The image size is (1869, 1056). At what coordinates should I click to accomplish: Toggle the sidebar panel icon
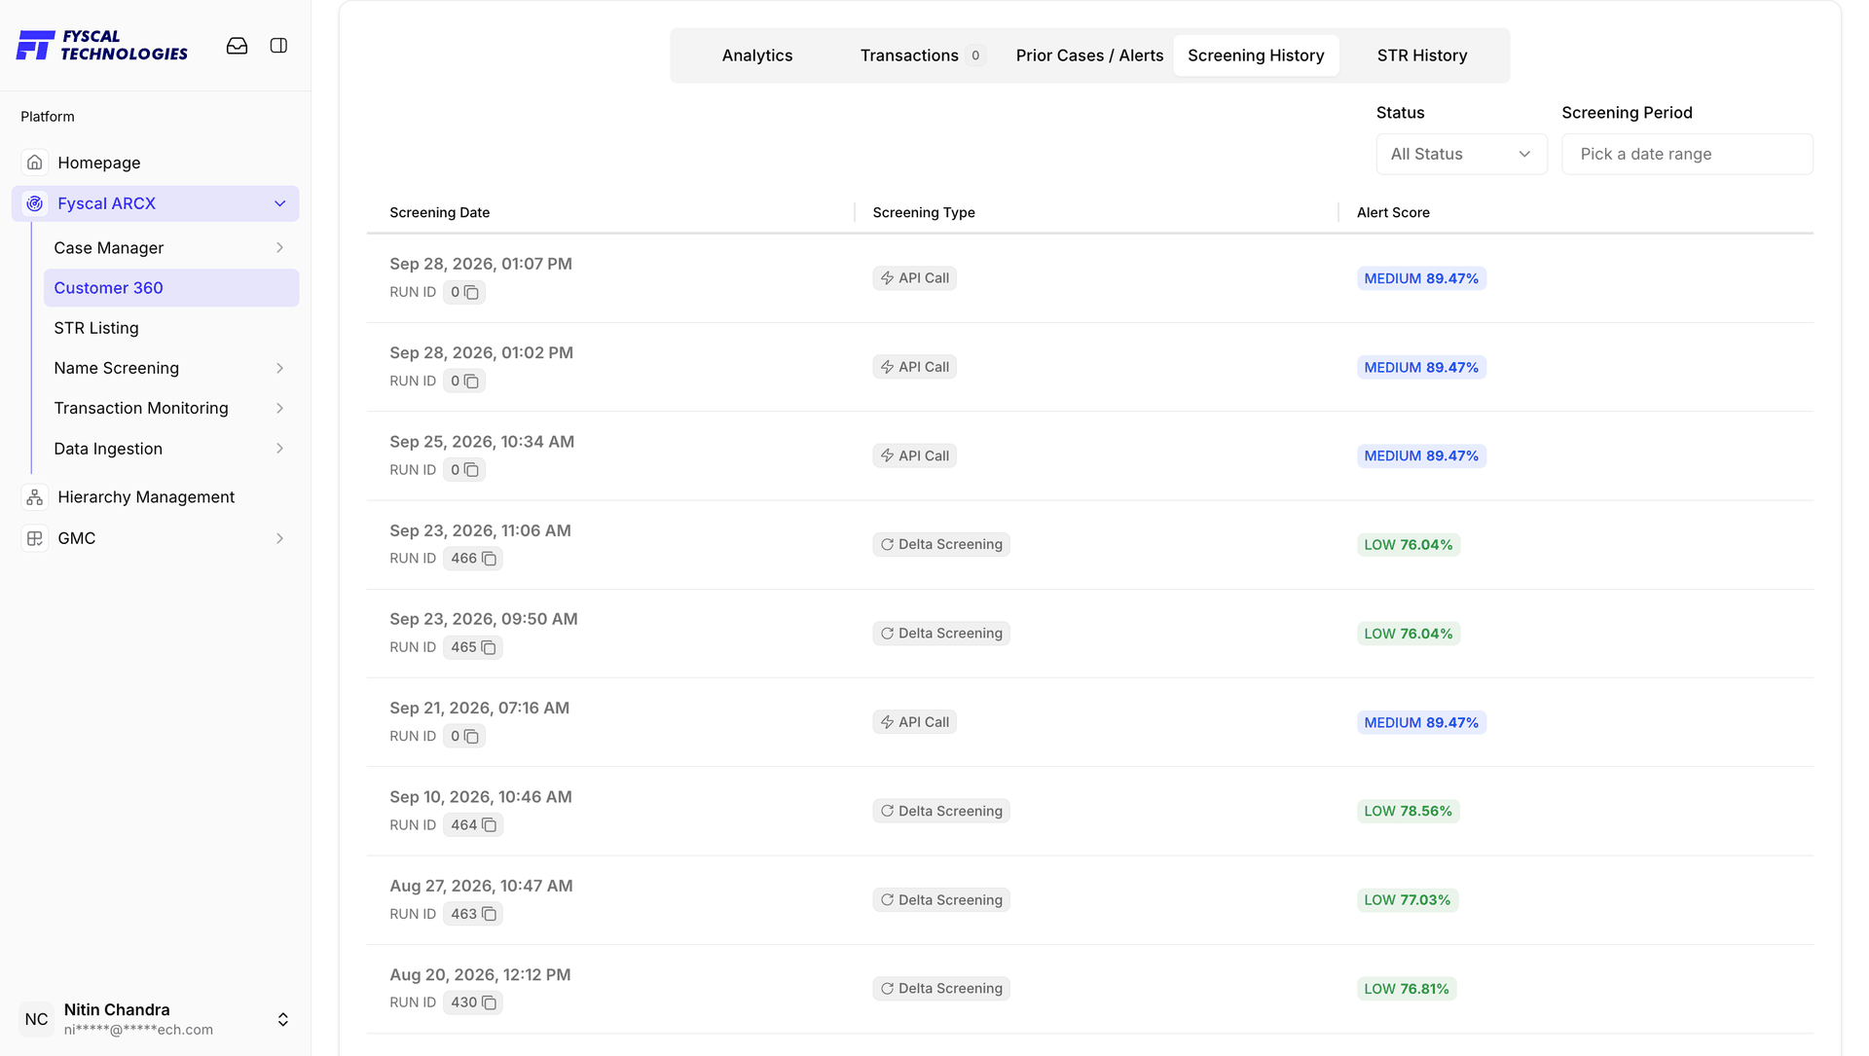tap(278, 46)
